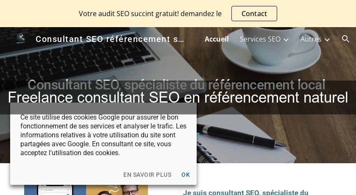Click the Consultant SEO référencement site title

[110, 39]
